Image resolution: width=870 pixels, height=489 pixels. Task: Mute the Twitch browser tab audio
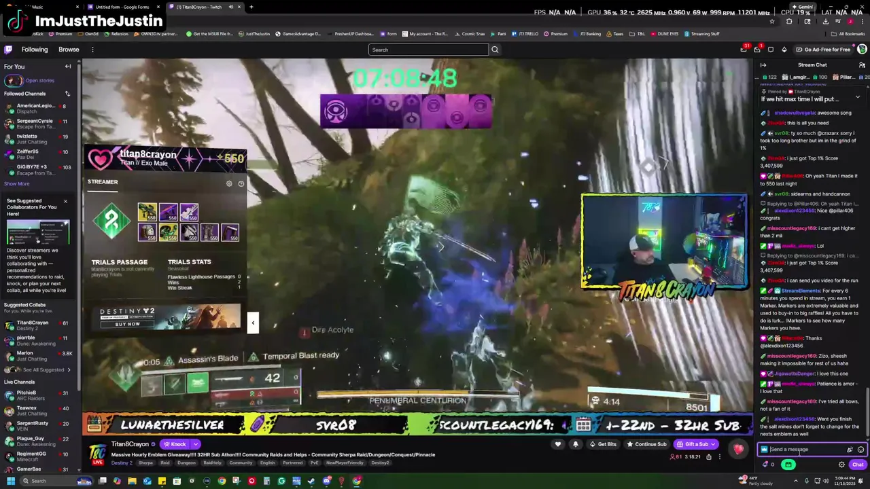coord(230,7)
